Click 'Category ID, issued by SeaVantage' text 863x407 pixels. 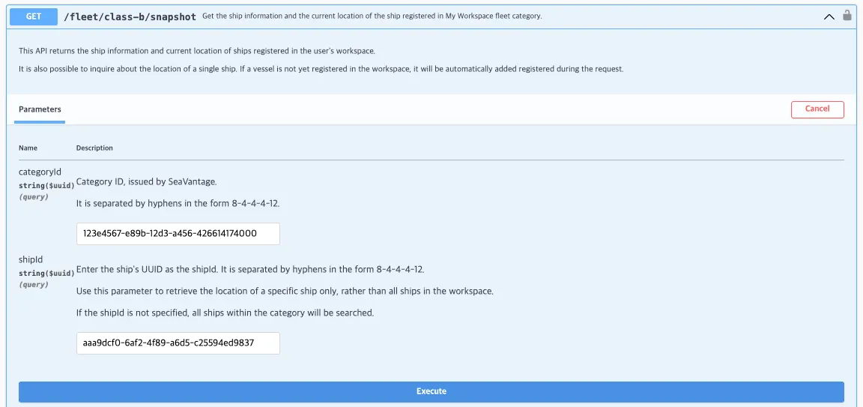click(146, 182)
